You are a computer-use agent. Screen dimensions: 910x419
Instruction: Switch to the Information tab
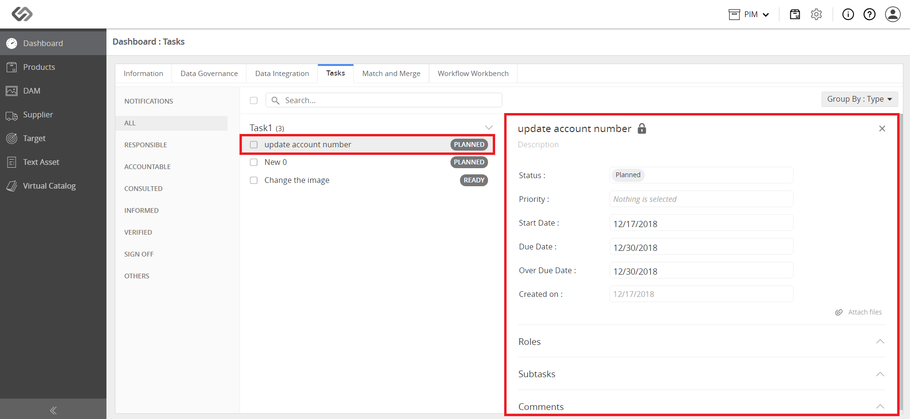coord(144,73)
